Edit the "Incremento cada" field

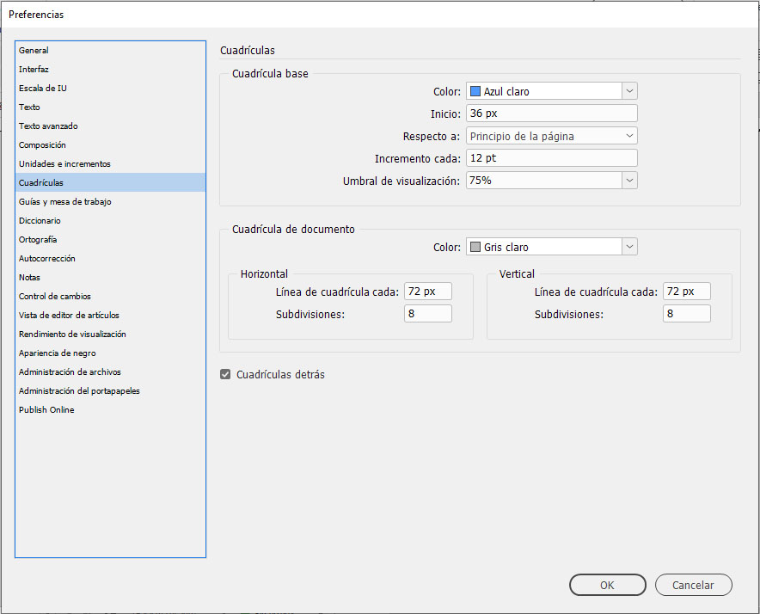pos(550,157)
